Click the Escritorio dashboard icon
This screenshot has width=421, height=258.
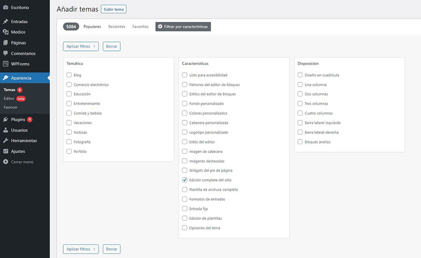[6, 7]
